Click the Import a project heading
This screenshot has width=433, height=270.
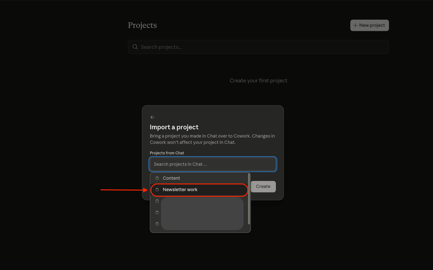pyautogui.click(x=174, y=127)
